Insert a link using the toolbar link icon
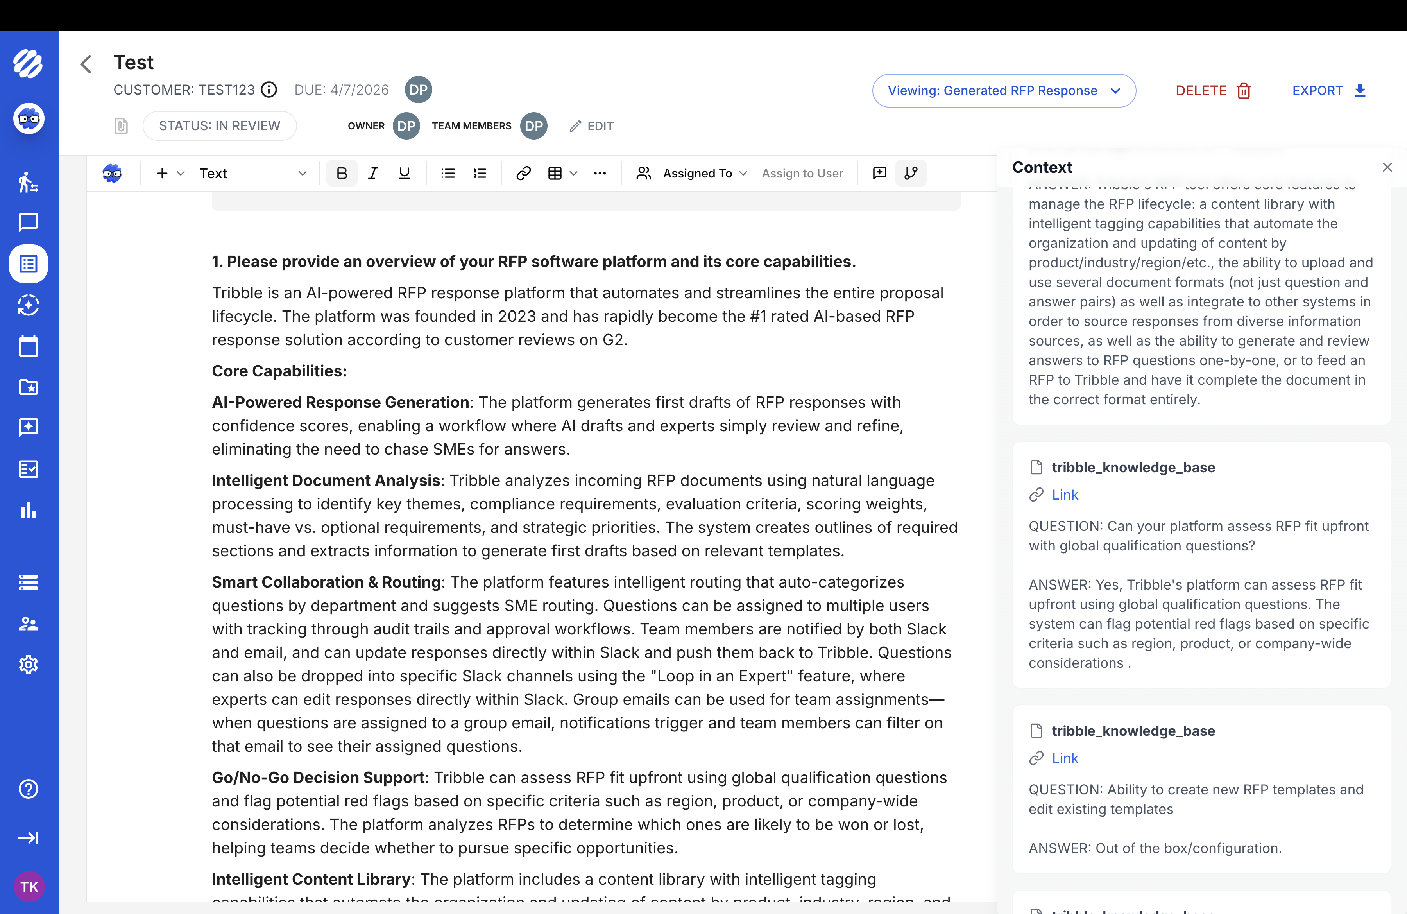 (523, 173)
